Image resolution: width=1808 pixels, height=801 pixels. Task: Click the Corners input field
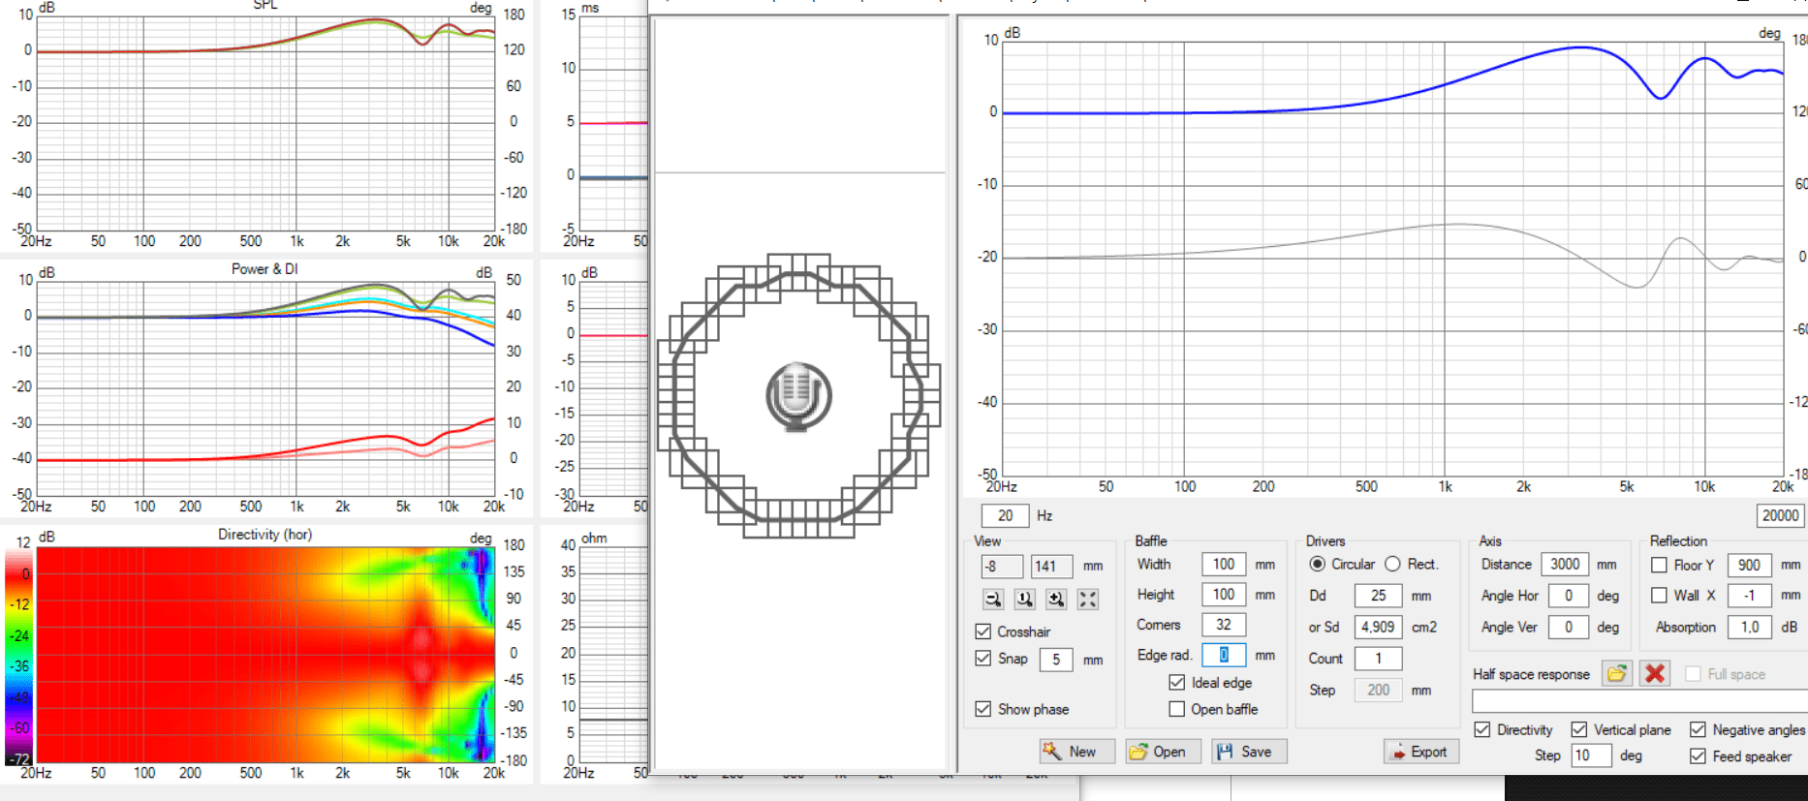[1224, 625]
